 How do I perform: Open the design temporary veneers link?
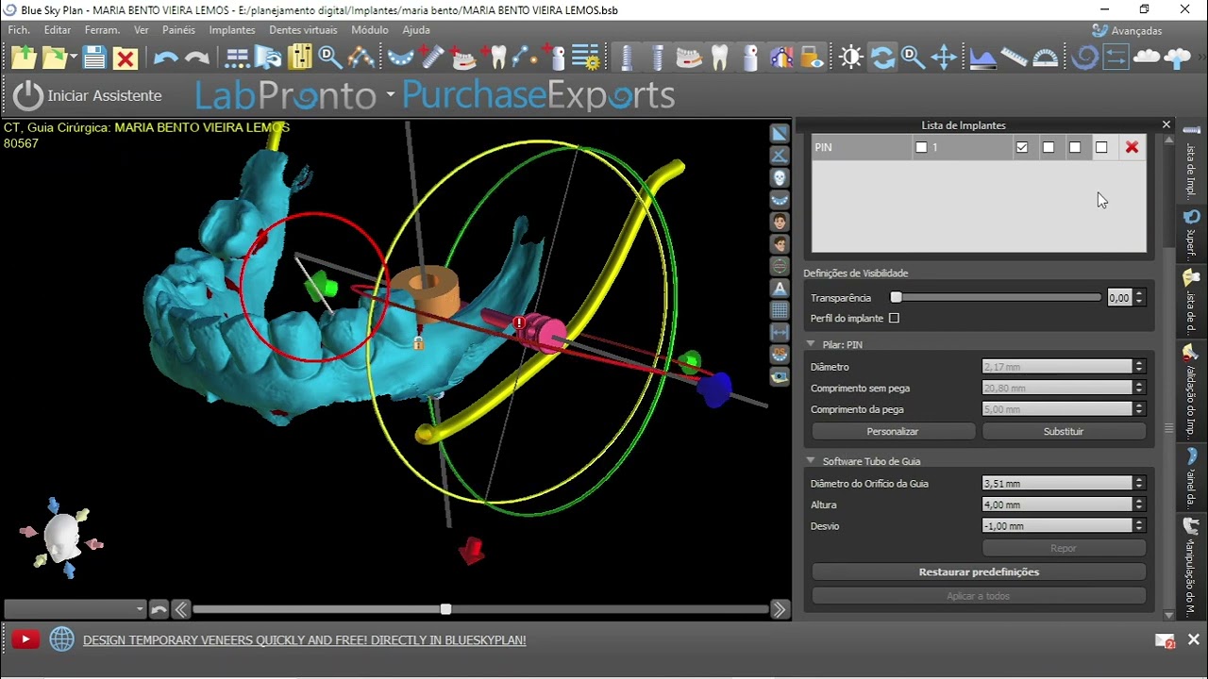click(x=304, y=640)
